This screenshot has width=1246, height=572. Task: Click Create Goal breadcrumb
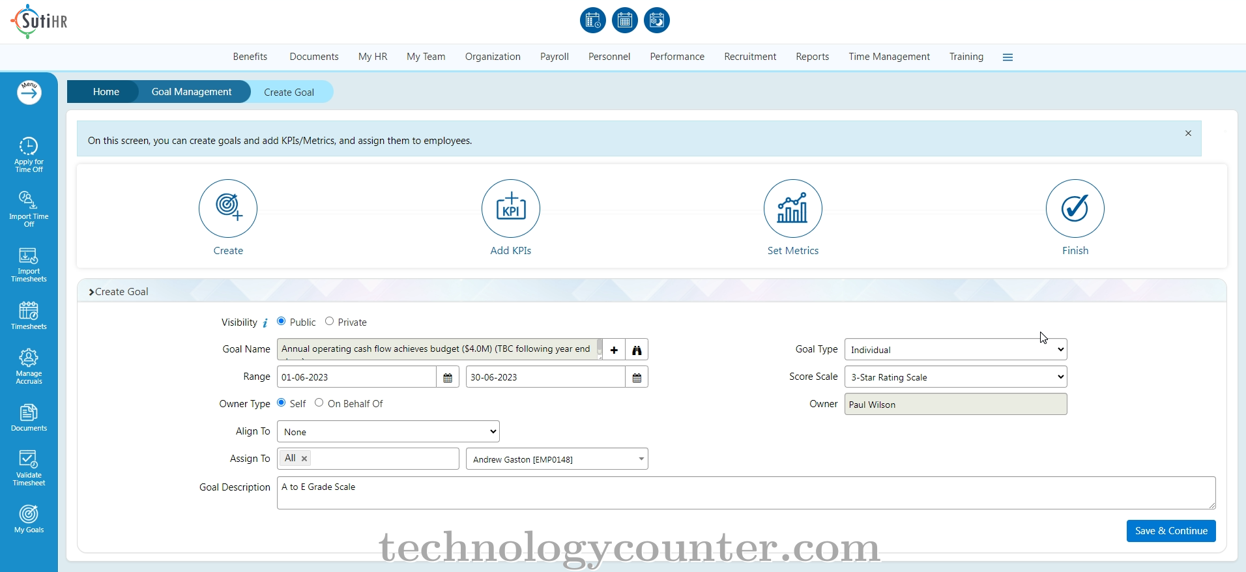click(x=289, y=93)
